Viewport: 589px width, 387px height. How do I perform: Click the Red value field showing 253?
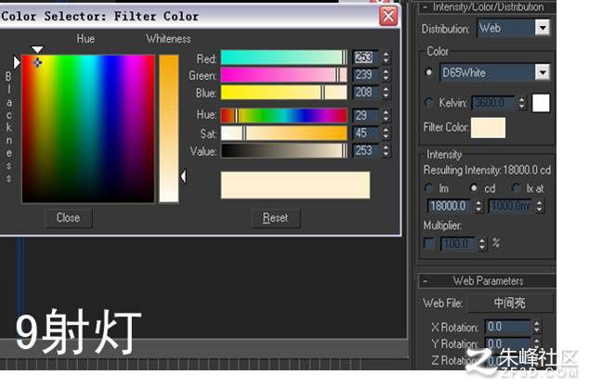pos(365,58)
